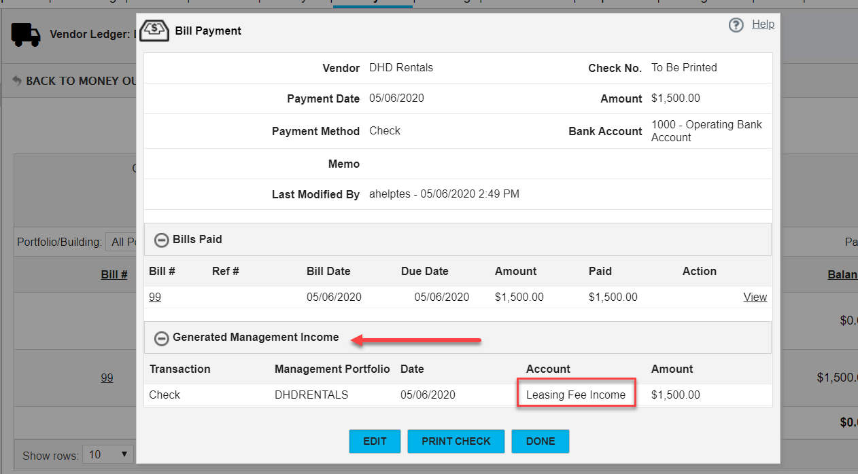Click the DONE button
Image resolution: width=858 pixels, height=474 pixels.
click(540, 441)
